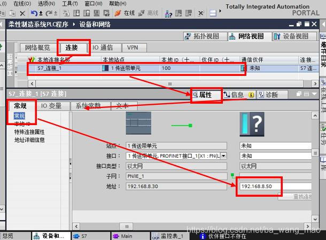Open the 帮助(H) menu
This screenshot has width=326, height=240.
click(x=118, y=3)
